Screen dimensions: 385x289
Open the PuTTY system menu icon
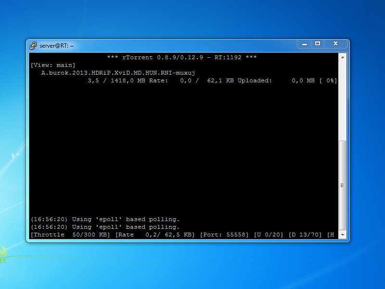(x=33, y=46)
